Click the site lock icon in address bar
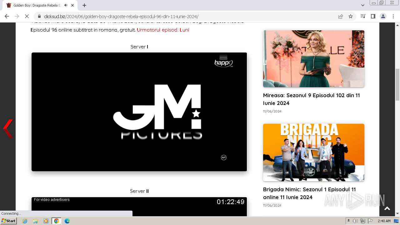The width and height of the screenshot is (400, 225). (39, 16)
